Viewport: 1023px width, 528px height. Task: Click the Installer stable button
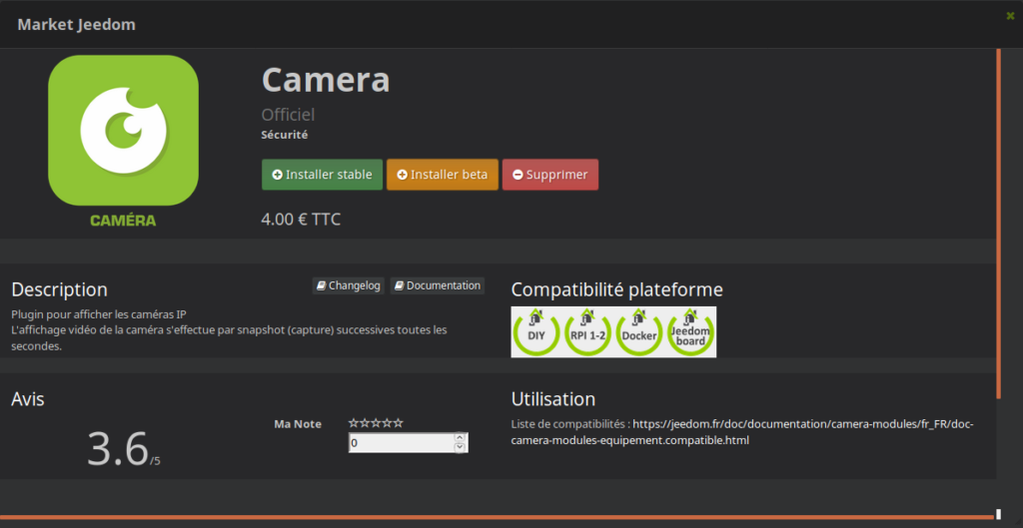[x=322, y=175]
